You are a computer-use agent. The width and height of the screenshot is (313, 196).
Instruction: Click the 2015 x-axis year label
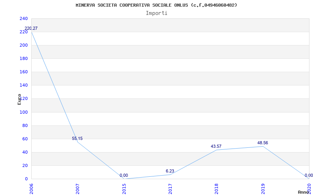[x=124, y=189]
